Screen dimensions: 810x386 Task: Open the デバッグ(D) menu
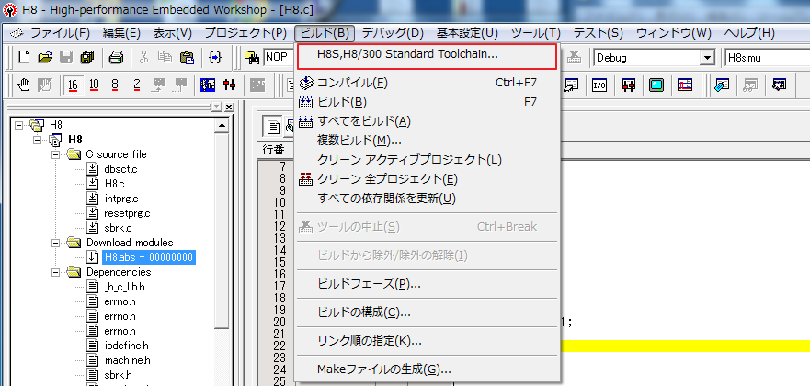[393, 32]
